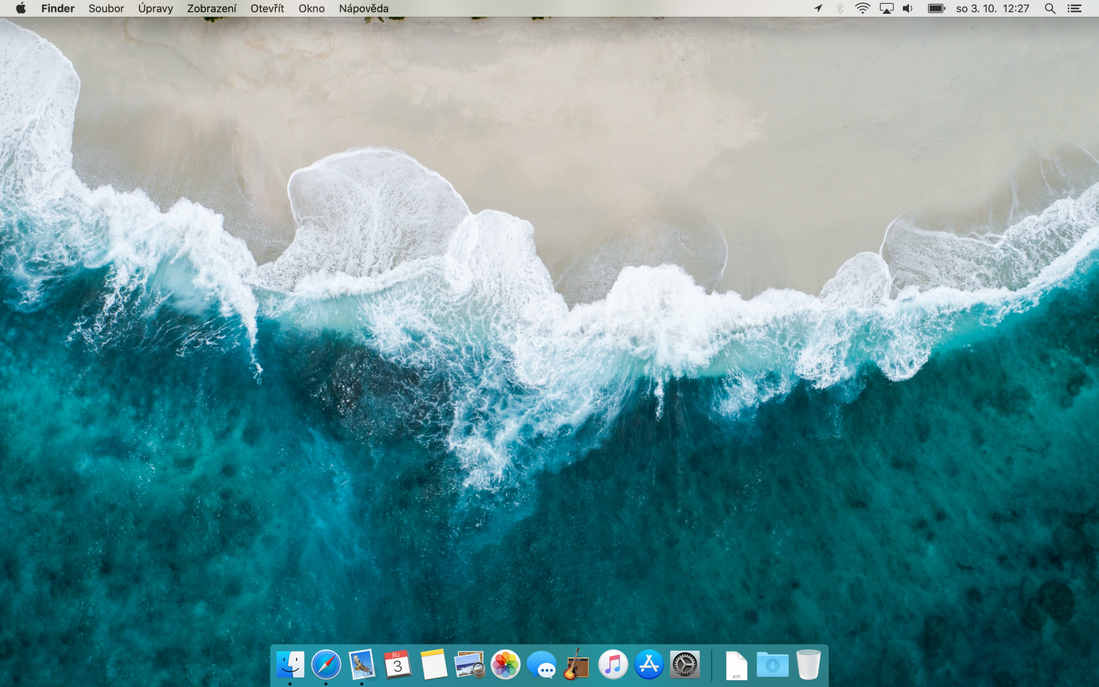1099x687 pixels.
Task: Open the Bluetooth status menu
Action: click(840, 8)
